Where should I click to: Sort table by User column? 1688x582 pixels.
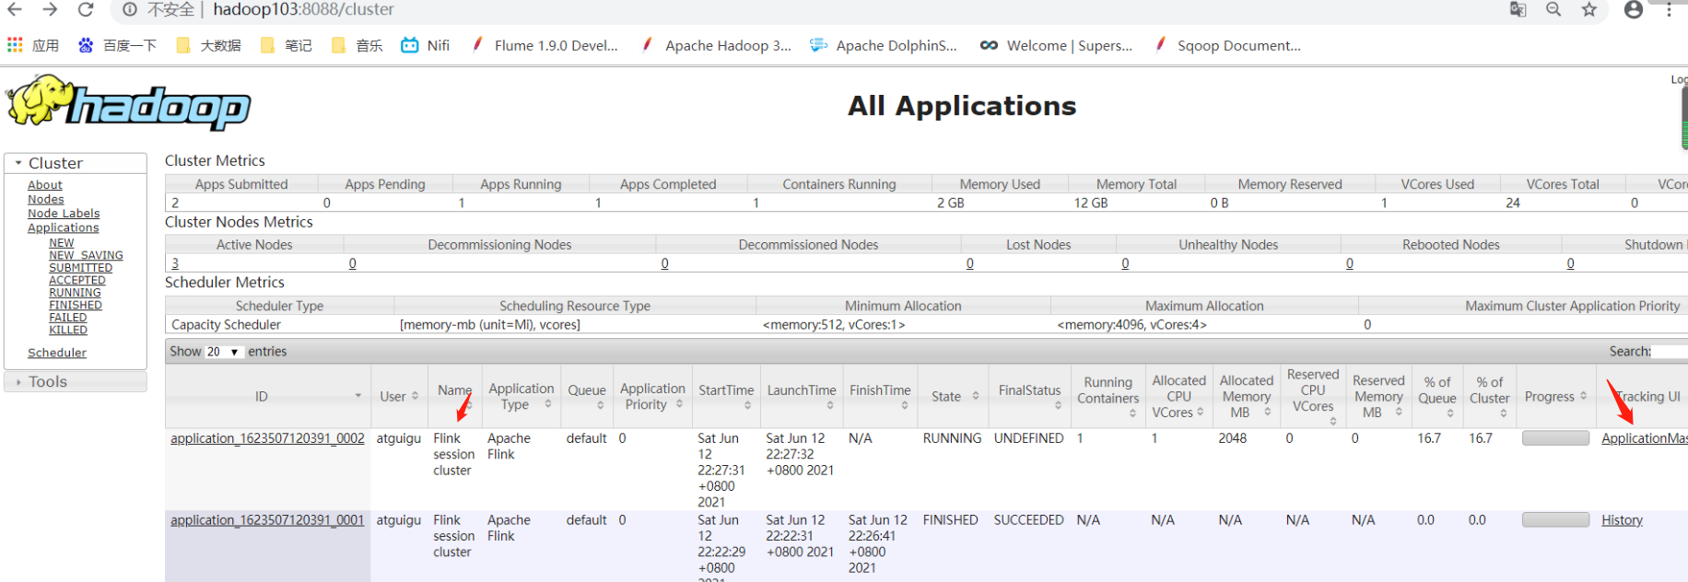tap(399, 396)
